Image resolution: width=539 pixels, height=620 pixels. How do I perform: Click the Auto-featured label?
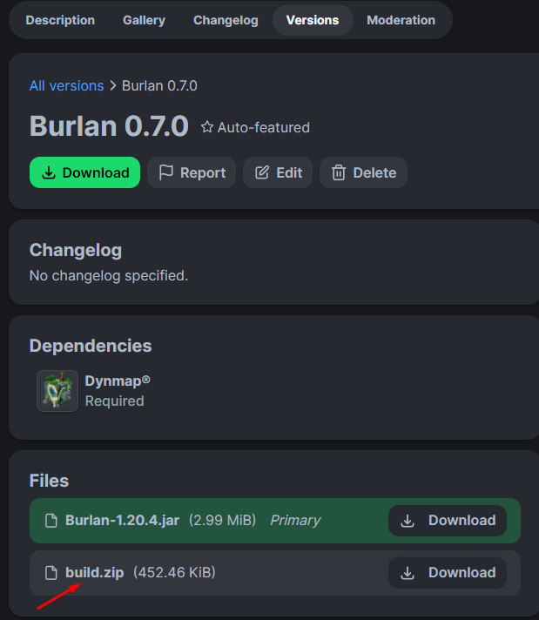(263, 128)
